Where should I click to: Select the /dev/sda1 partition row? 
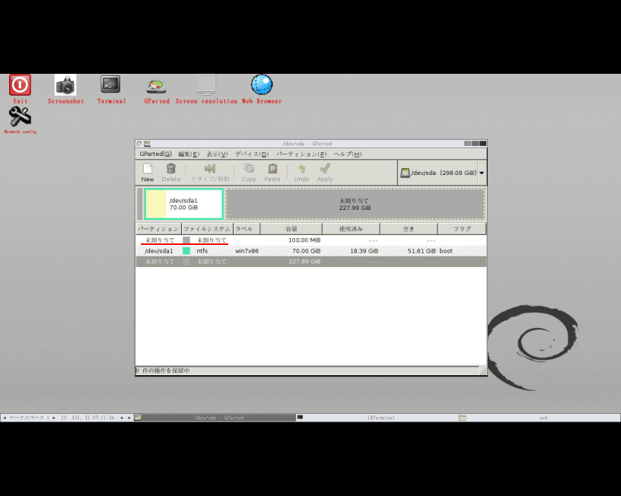pos(311,251)
